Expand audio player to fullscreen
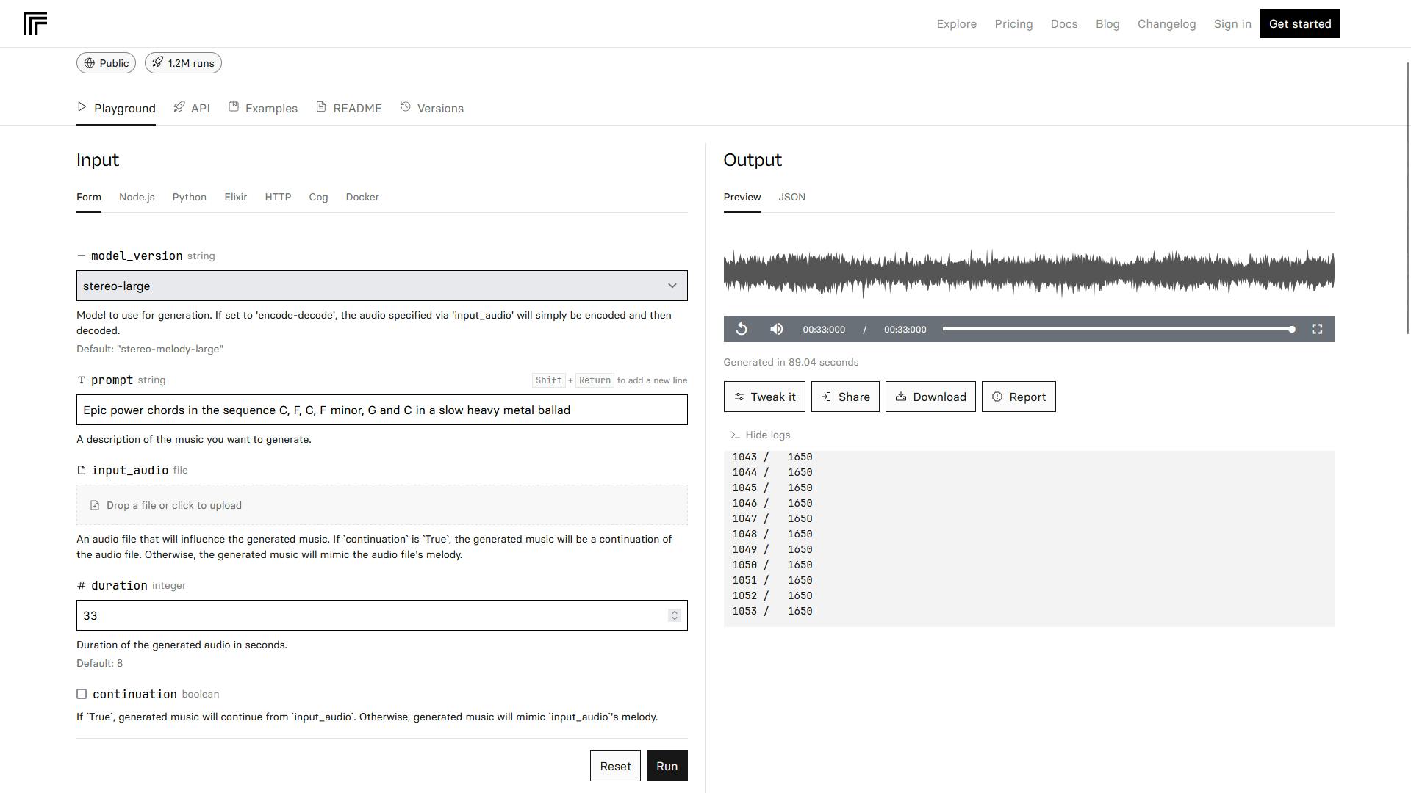Viewport: 1411px width, 793px height. [1317, 330]
